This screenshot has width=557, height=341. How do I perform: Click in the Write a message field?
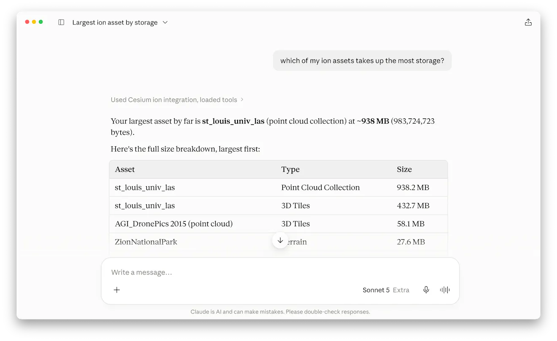280,272
